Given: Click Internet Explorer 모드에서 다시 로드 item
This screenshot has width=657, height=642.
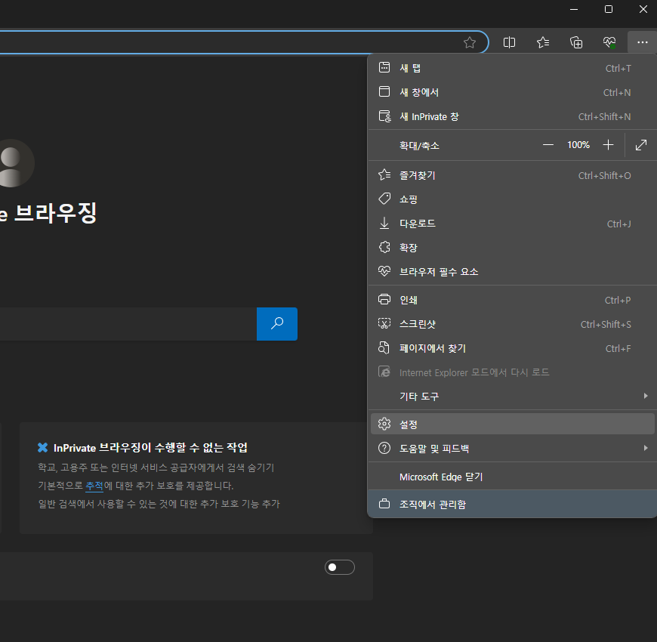Looking at the screenshot, I should pyautogui.click(x=513, y=372).
